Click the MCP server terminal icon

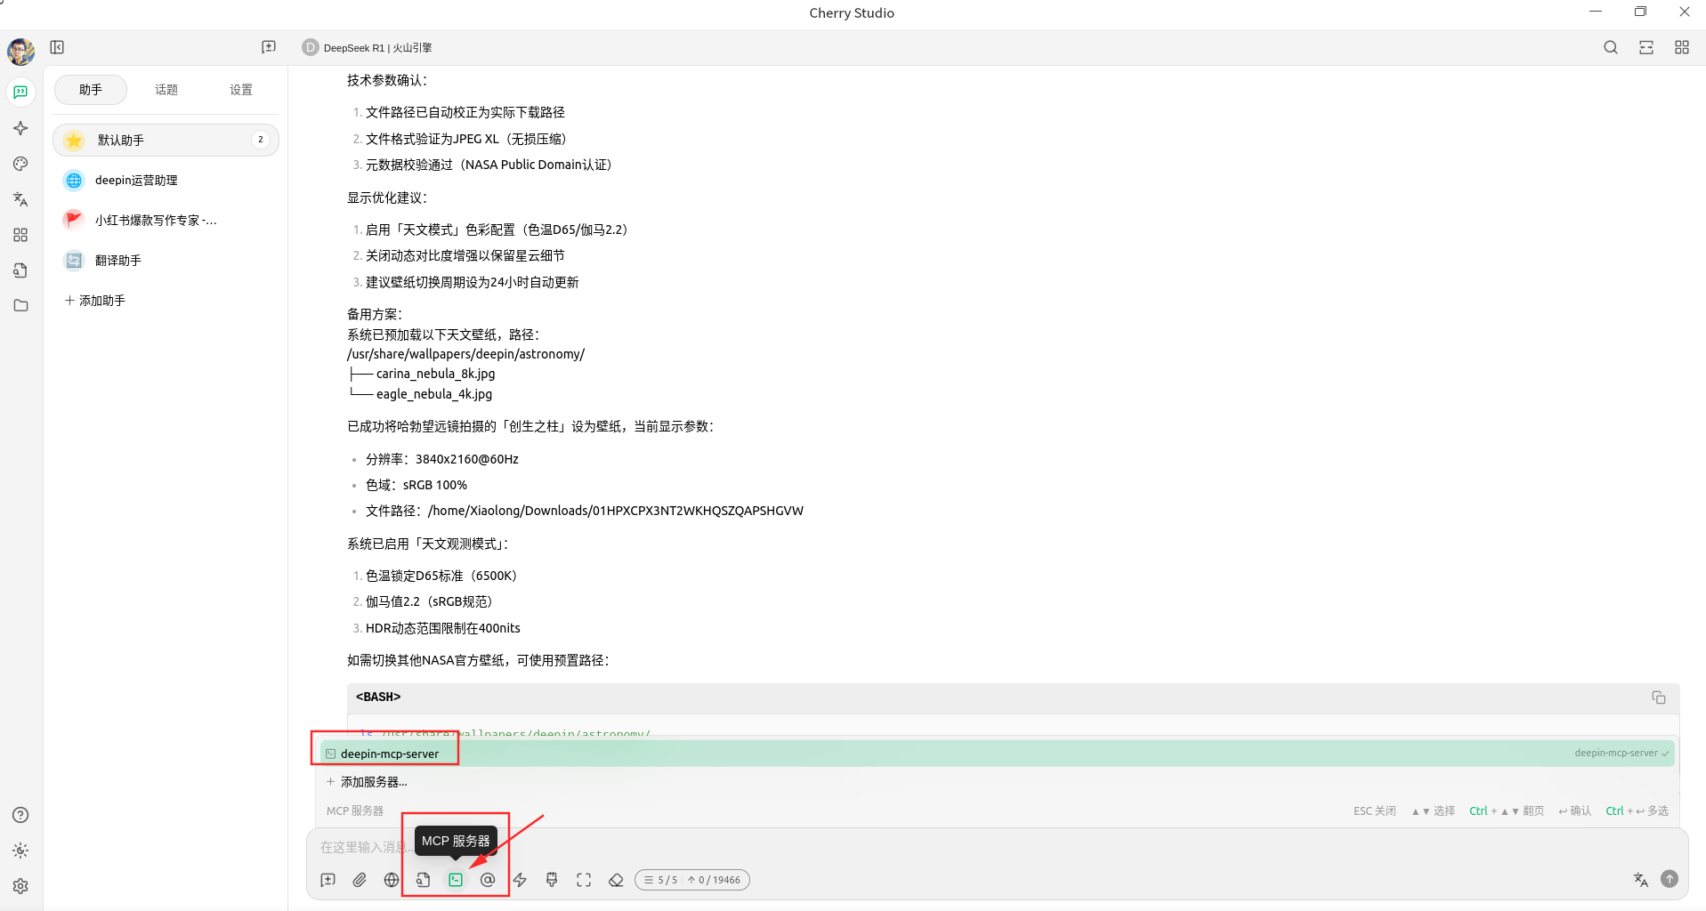coord(456,880)
